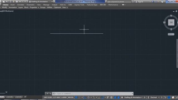This screenshot has width=178, height=100.
Task: Click the Quick Properties icon in status bar
Action: click(162, 97)
